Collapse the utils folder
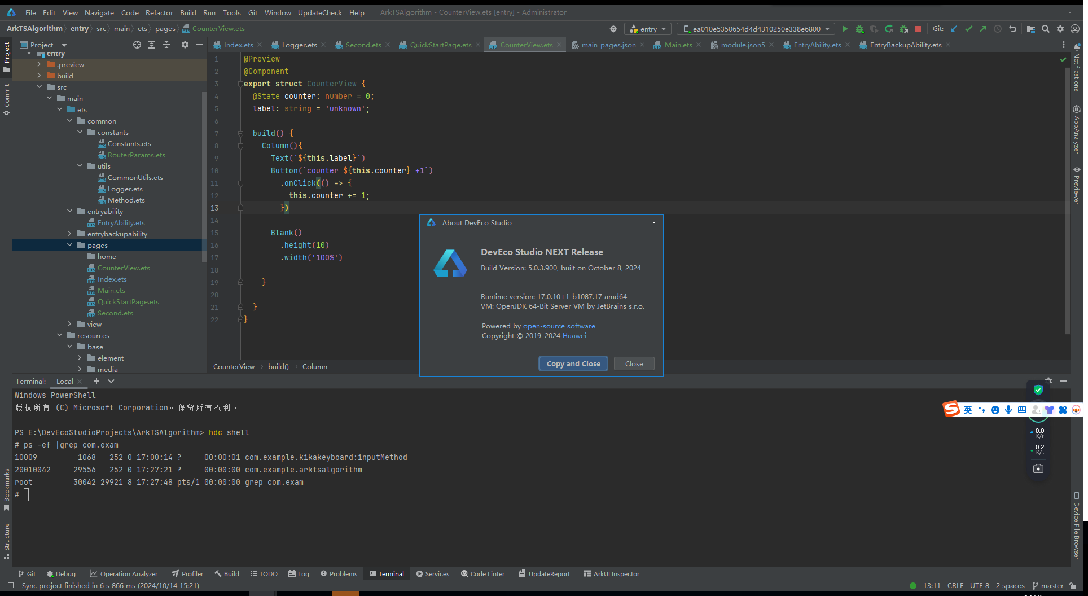1088x596 pixels. 80,166
